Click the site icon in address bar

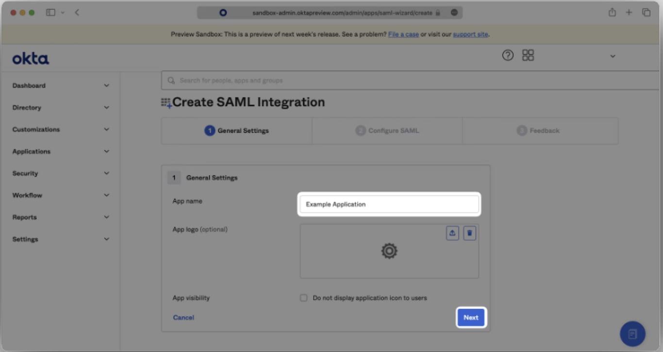coord(223,13)
